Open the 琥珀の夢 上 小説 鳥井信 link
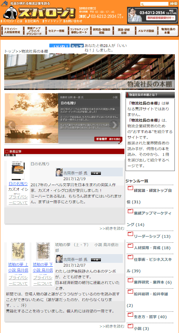179x333 pixels. click(18, 267)
